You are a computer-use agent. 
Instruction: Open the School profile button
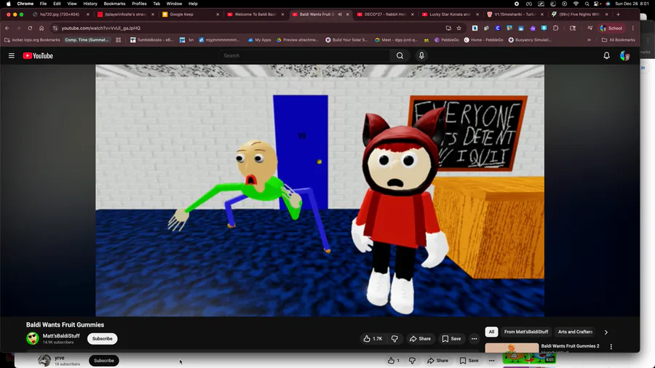611,28
